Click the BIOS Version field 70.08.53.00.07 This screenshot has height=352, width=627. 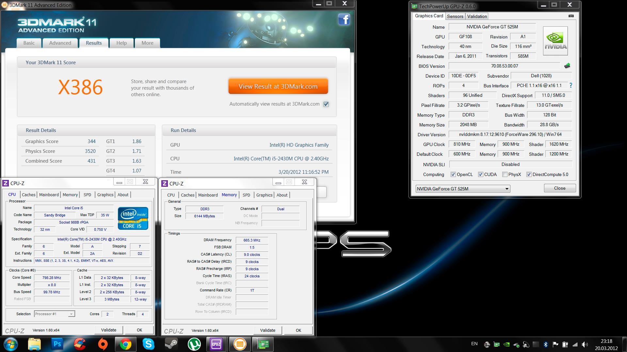coord(505,66)
